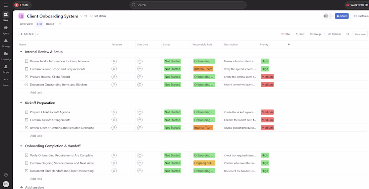Image resolution: width=369 pixels, height=189 pixels.
Task: Click the yellow Ongoing Ser... role tag
Action: [x=204, y=163]
